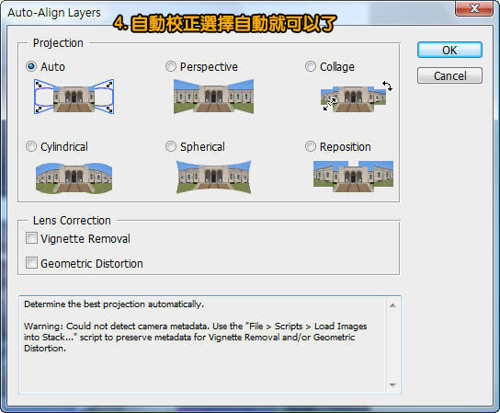Click the 'Determine the best projection automatically.' text
The height and width of the screenshot is (413, 500).
(114, 304)
